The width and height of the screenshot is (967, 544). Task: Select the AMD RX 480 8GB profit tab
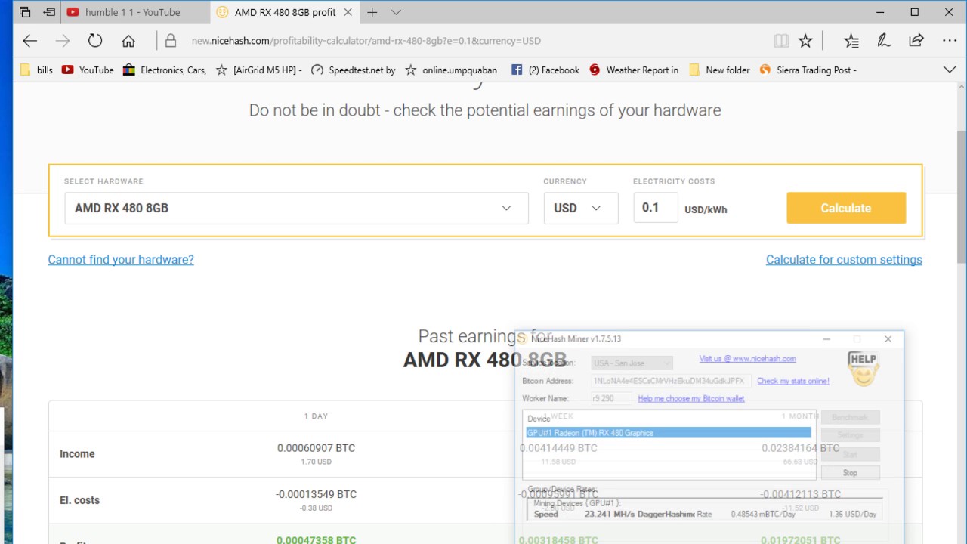[285, 12]
